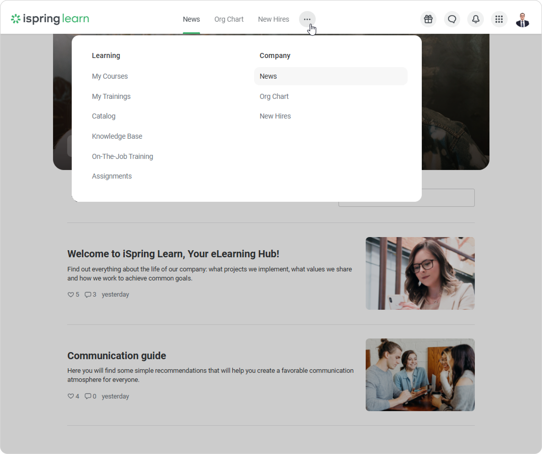Open the apps grid launcher
Viewport: 542px width, 454px height.
499,19
